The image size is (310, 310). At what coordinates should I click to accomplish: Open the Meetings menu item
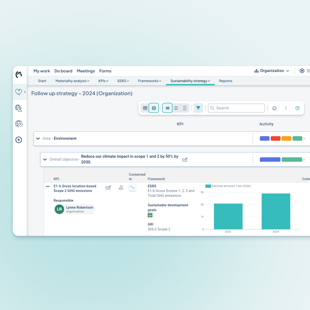tap(86, 71)
